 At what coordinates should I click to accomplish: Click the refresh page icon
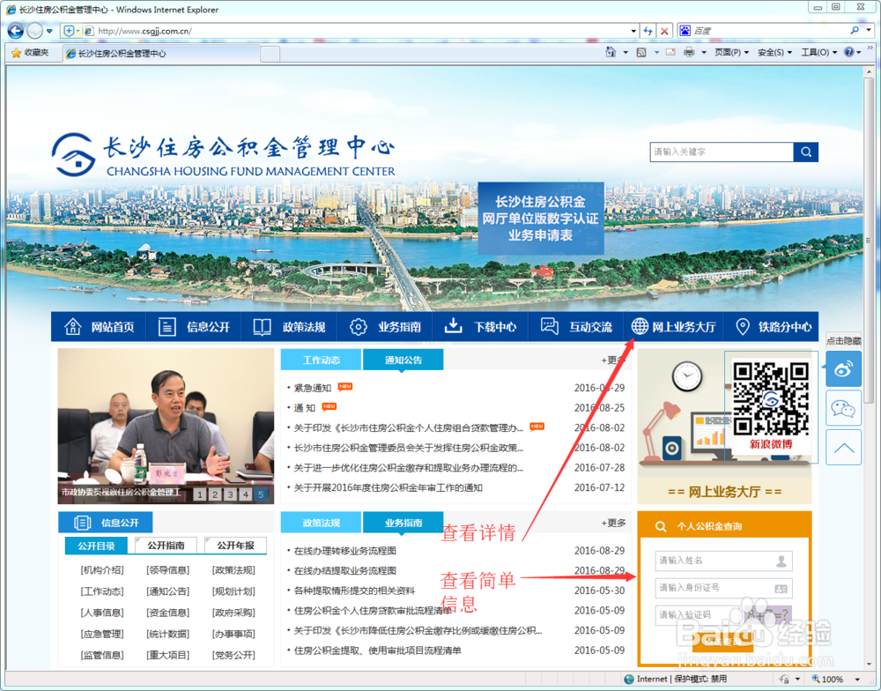pos(648,31)
